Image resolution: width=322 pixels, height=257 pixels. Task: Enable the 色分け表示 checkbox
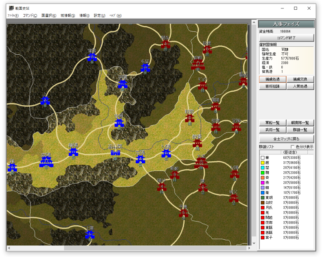pyautogui.click(x=293, y=147)
